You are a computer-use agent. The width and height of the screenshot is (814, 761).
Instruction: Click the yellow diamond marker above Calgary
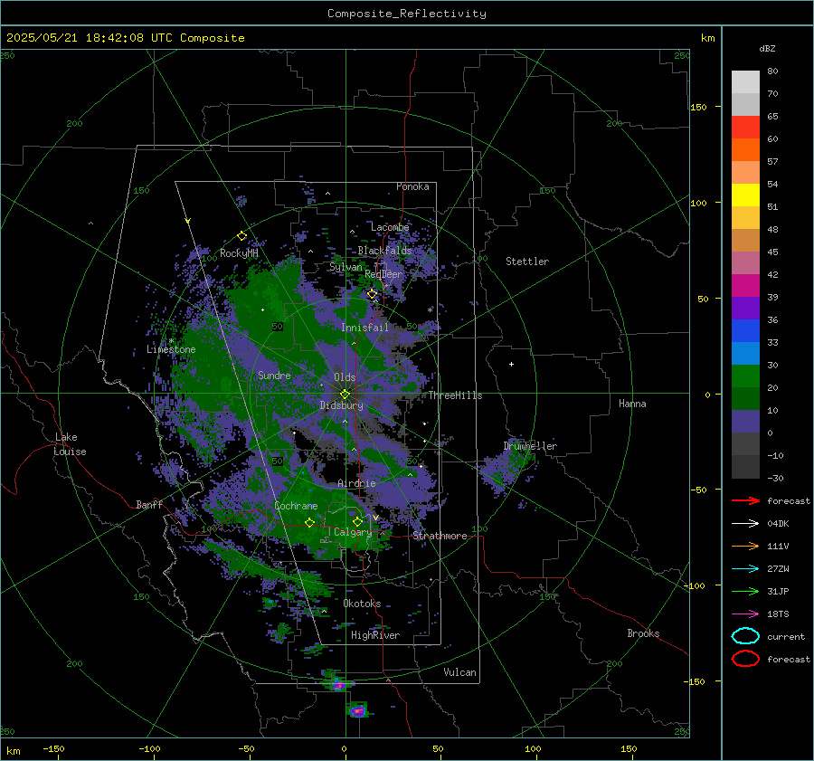click(x=357, y=521)
